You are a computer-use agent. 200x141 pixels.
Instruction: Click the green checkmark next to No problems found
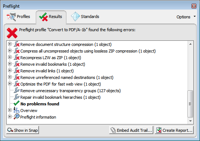click(x=17, y=103)
